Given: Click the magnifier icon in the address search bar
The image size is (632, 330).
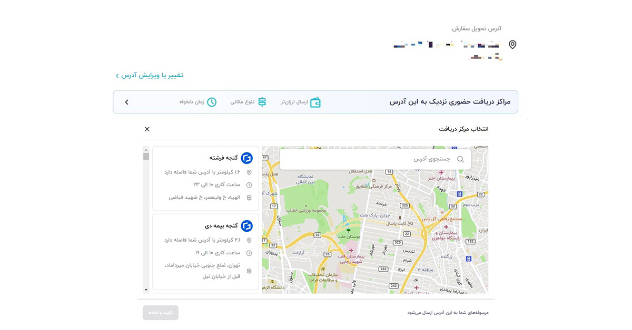Looking at the screenshot, I should point(460,159).
